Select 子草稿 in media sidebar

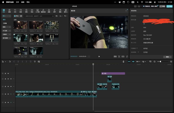point(5,23)
